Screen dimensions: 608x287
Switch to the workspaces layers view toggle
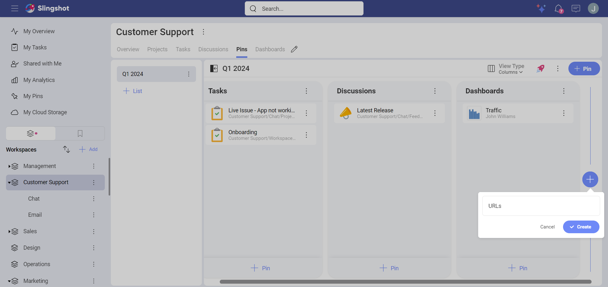(31, 134)
